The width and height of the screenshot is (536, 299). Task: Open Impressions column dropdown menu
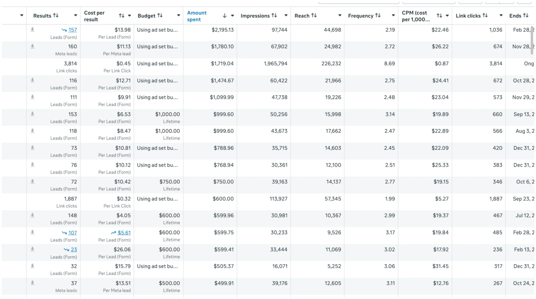point(286,15)
